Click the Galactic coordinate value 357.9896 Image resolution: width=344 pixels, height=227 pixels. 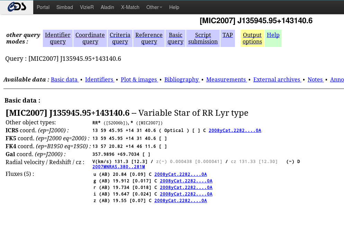(103, 154)
